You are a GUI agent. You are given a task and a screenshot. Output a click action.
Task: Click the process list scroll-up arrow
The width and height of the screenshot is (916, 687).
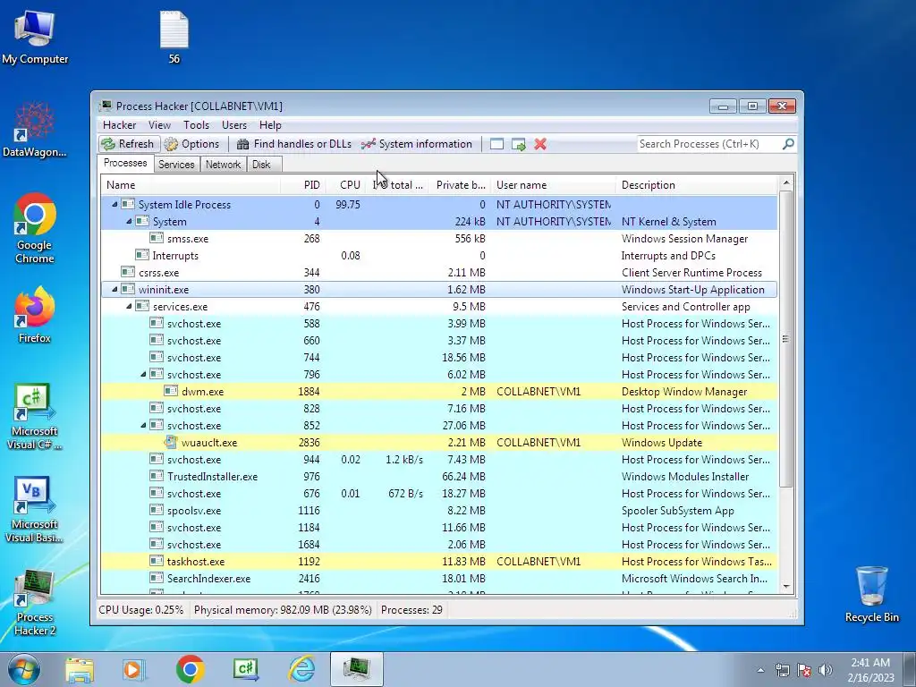click(786, 182)
